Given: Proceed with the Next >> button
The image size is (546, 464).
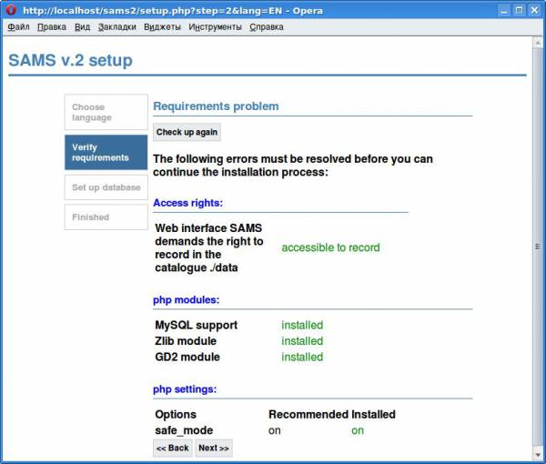Looking at the screenshot, I should (214, 448).
